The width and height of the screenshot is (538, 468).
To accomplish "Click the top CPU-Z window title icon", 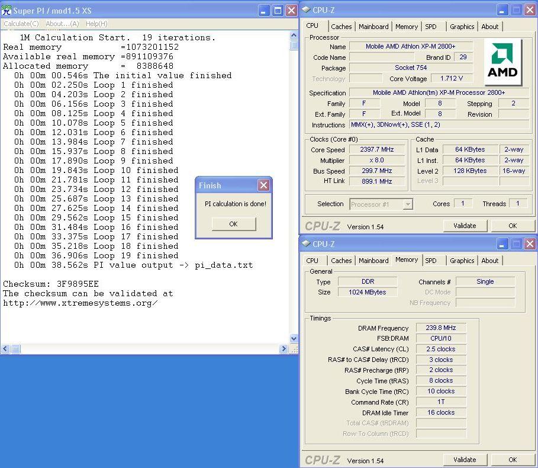I will [x=306, y=10].
